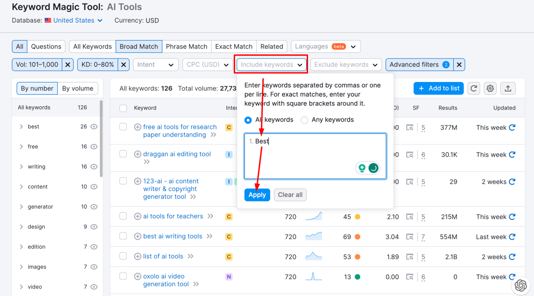Open the Exclude keywords dropdown
Viewport: 534px width, 296px height.
click(346, 65)
